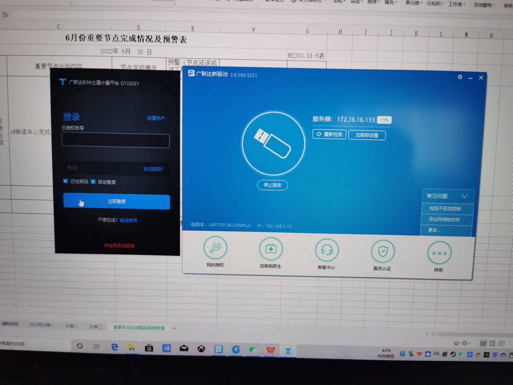This screenshot has width=513, height=385.
Task: Switch to WPS Office on the taskbar
Action: coord(271,350)
